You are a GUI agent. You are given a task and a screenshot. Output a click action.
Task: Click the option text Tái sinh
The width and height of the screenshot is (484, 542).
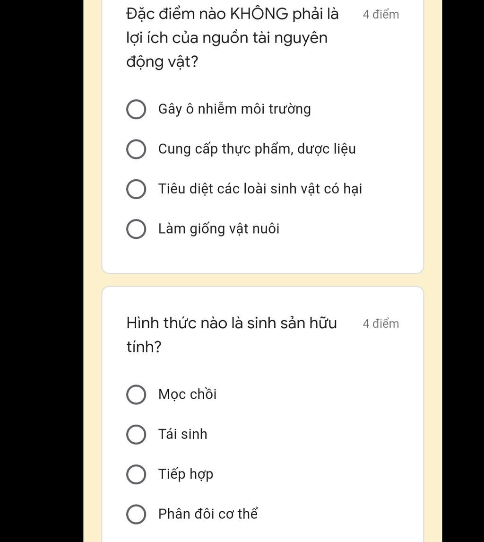click(183, 434)
